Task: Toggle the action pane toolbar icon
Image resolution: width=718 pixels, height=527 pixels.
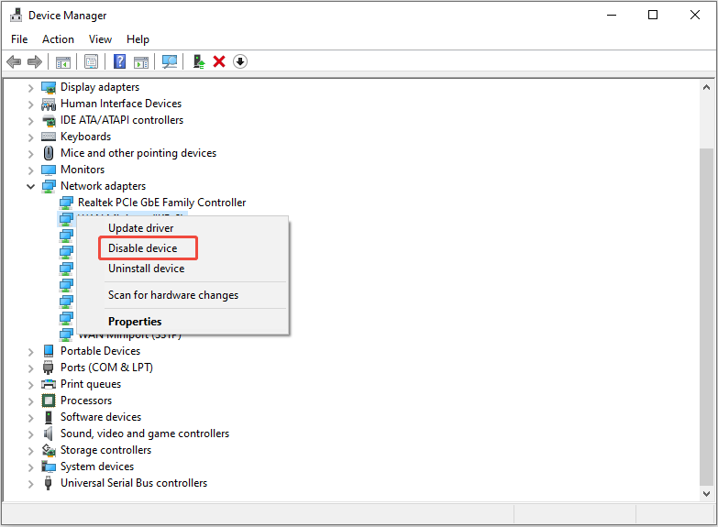Action: click(x=141, y=61)
